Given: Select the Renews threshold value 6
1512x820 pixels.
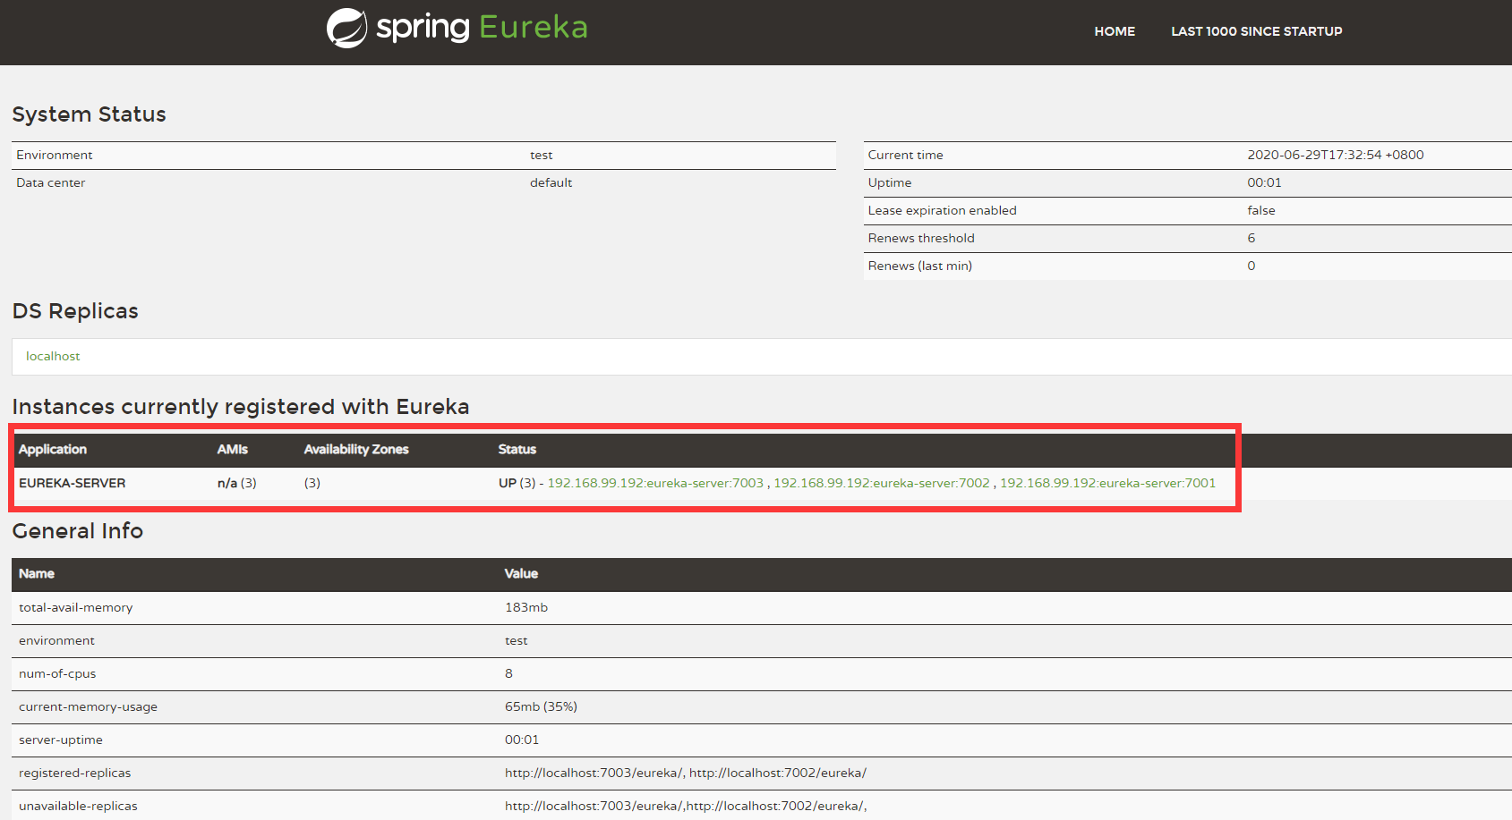Looking at the screenshot, I should (1251, 238).
